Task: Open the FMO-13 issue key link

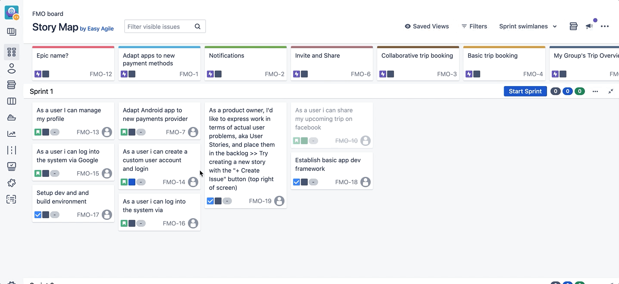Action: click(88, 132)
